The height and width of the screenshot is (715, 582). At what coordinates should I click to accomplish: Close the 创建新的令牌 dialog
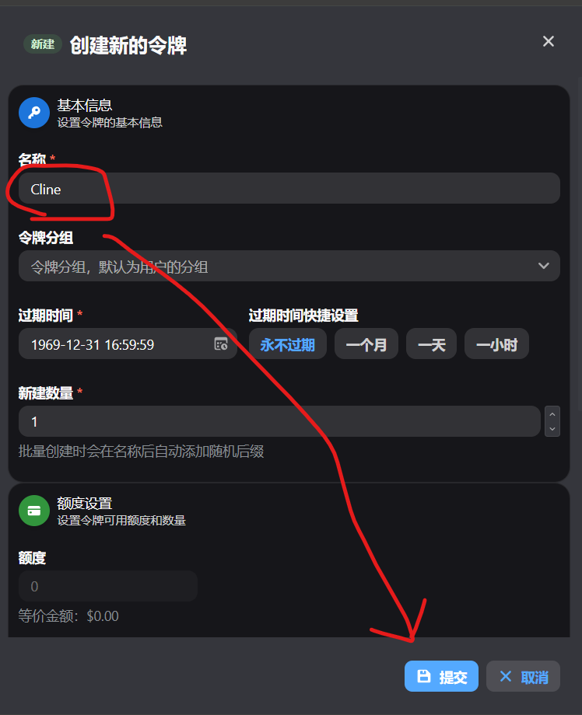point(549,41)
